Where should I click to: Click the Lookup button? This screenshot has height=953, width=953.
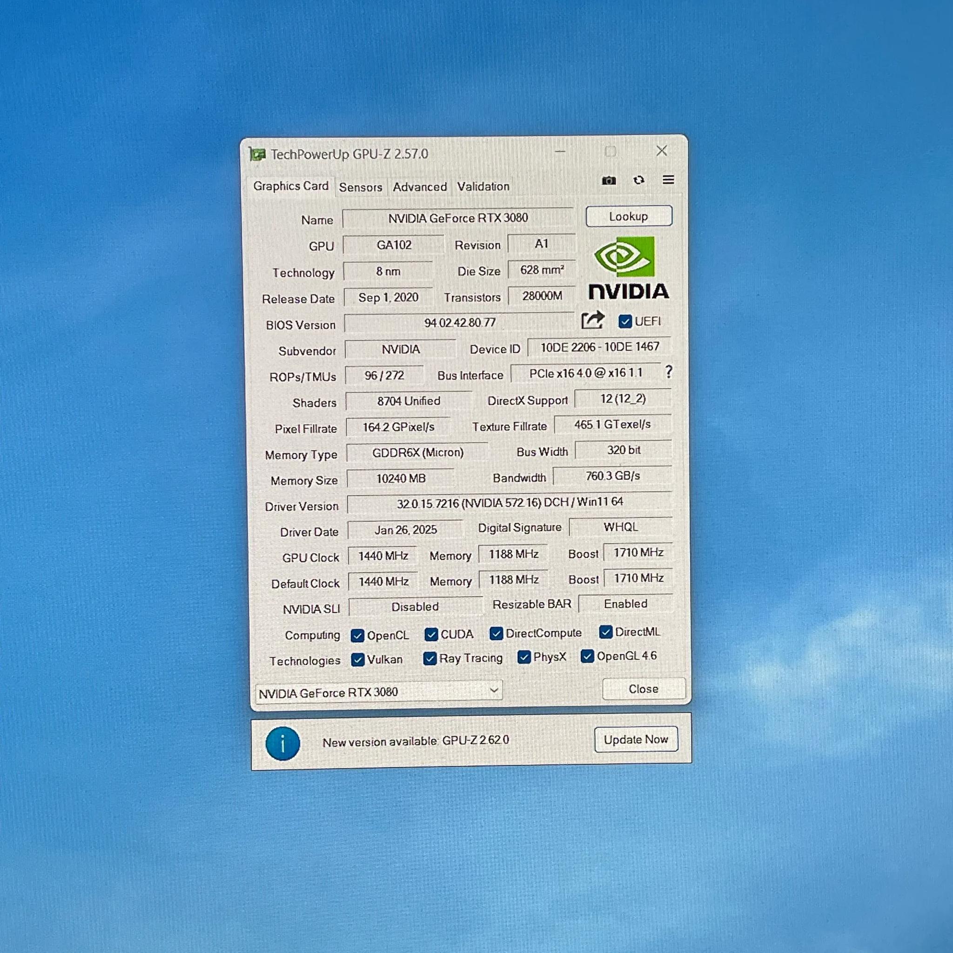tap(629, 216)
